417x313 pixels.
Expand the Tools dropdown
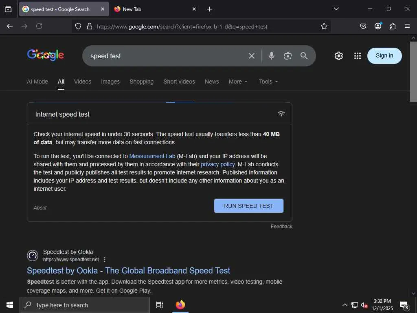[x=268, y=82]
